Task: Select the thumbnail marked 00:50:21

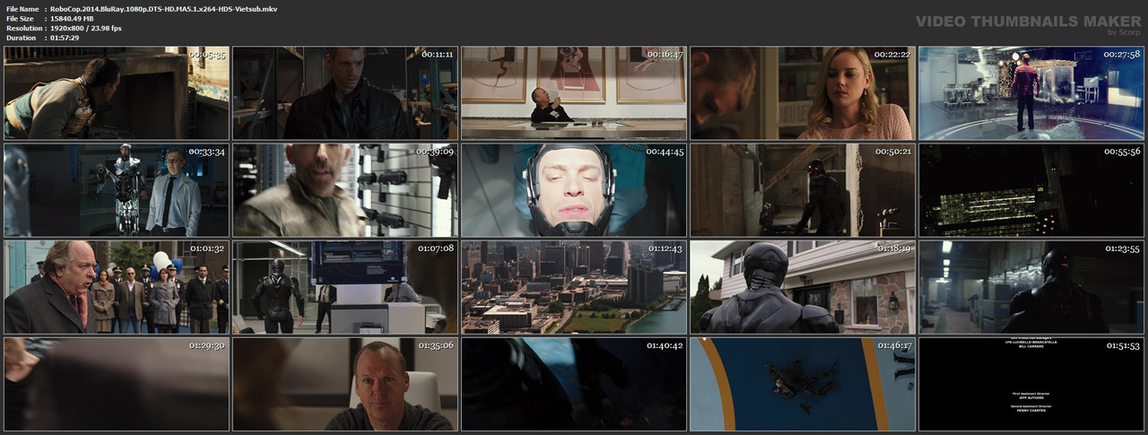Action: pos(803,190)
